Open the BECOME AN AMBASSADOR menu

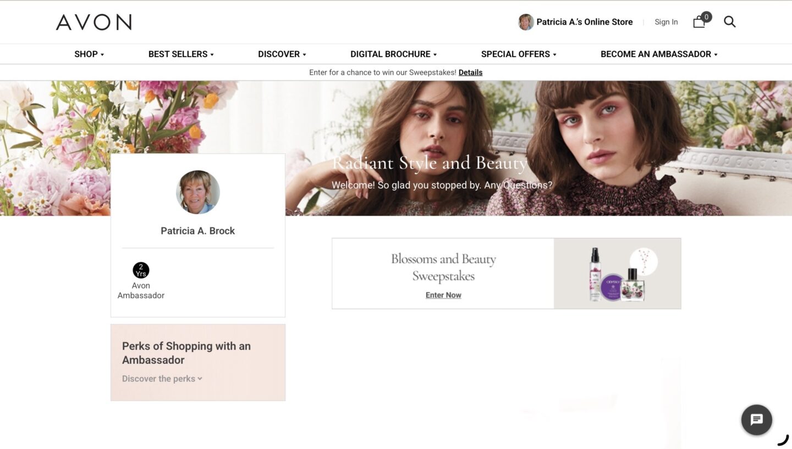tap(659, 54)
